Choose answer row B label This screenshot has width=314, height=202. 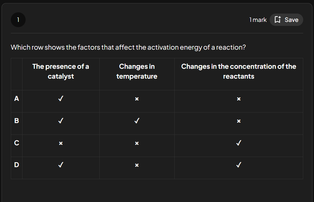pyautogui.click(x=17, y=121)
